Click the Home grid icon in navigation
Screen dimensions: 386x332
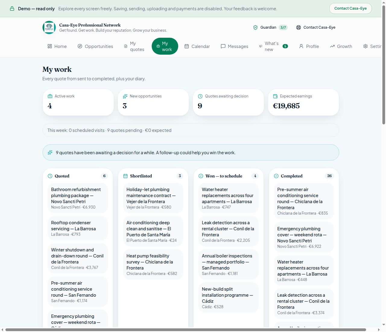pos(50,46)
